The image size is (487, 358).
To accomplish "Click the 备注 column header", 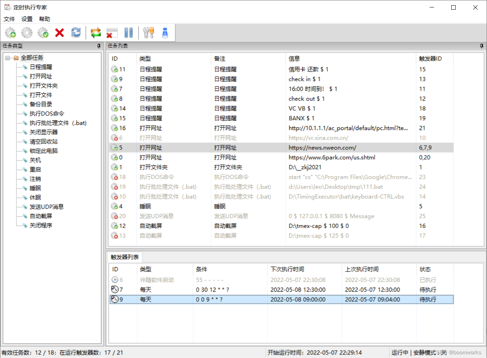I will [249, 58].
